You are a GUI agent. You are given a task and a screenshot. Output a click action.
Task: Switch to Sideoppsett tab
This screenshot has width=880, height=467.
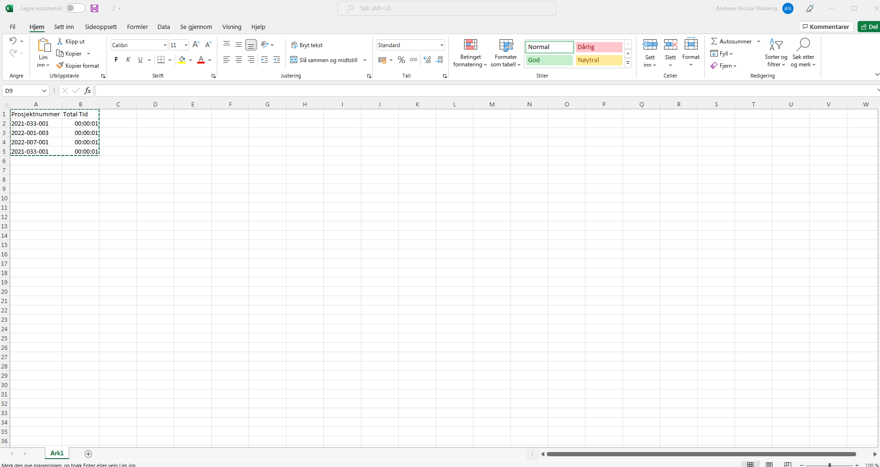click(101, 27)
